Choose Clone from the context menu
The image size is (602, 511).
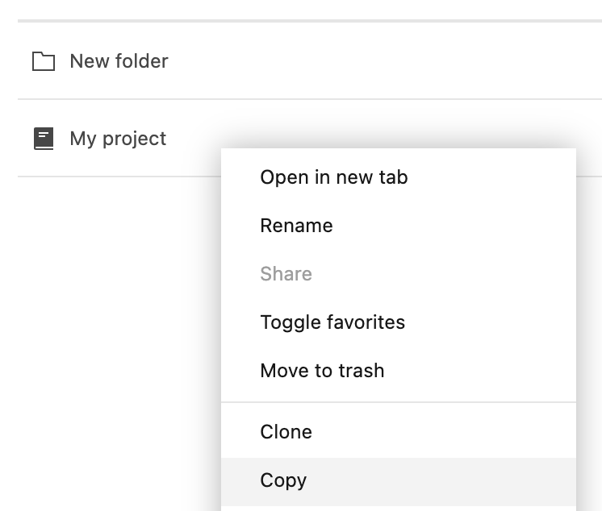click(x=286, y=432)
